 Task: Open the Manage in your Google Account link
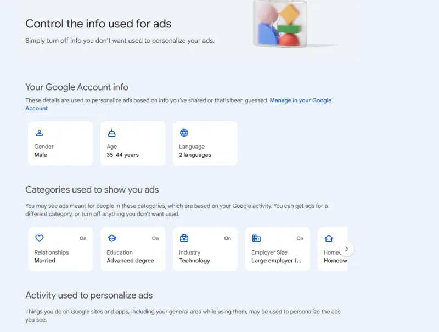click(300, 100)
